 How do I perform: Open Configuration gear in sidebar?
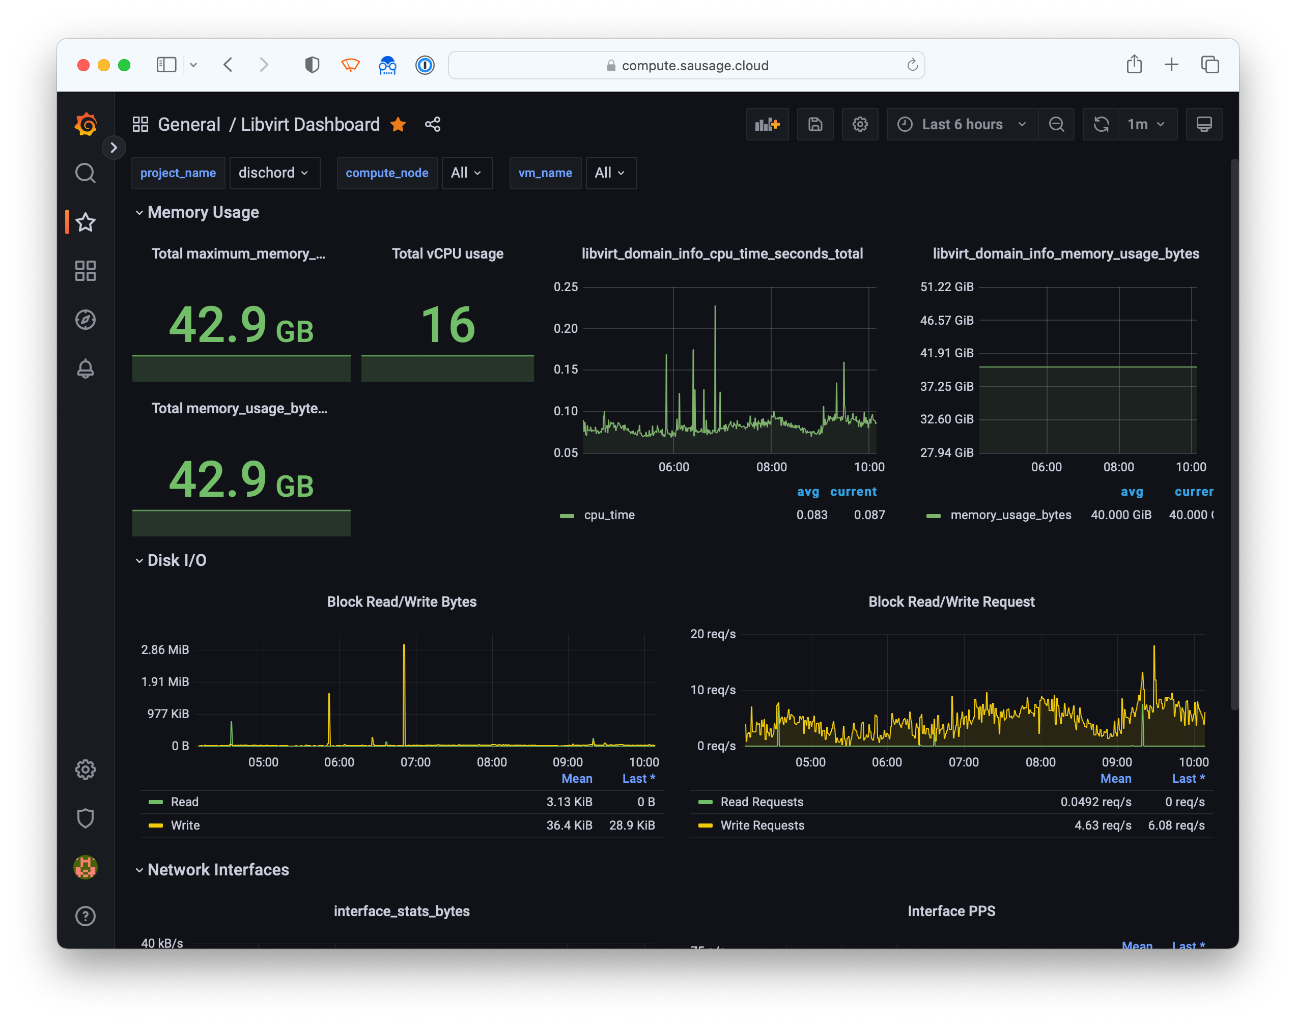click(x=86, y=769)
